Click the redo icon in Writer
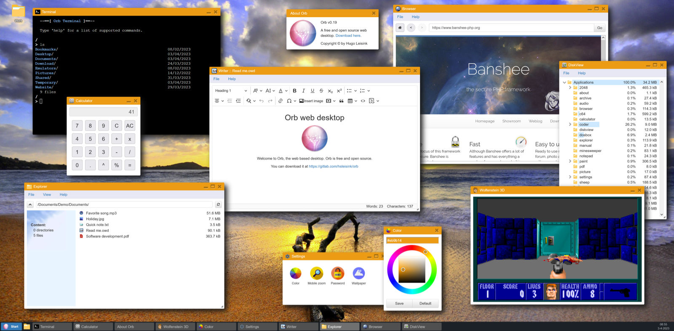The width and height of the screenshot is (674, 331). tap(270, 101)
